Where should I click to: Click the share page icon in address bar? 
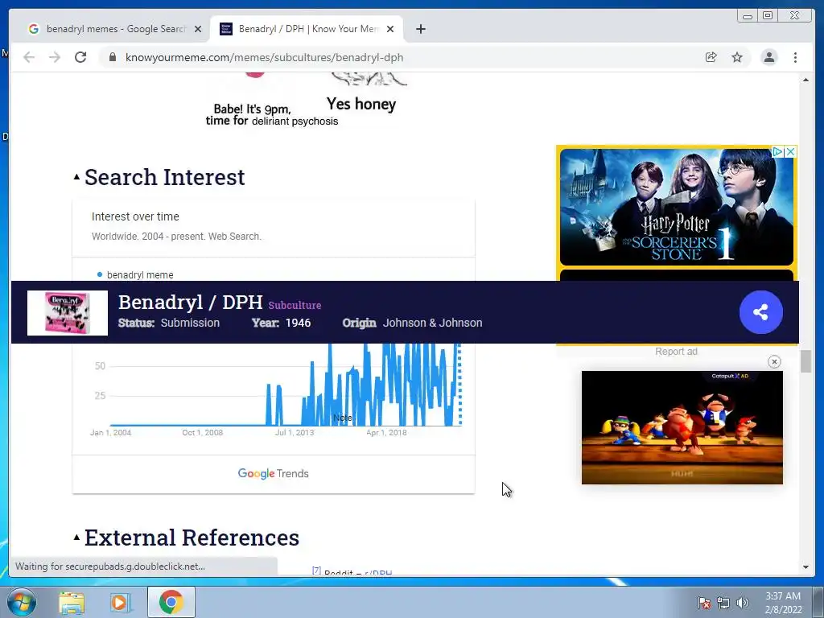711,57
